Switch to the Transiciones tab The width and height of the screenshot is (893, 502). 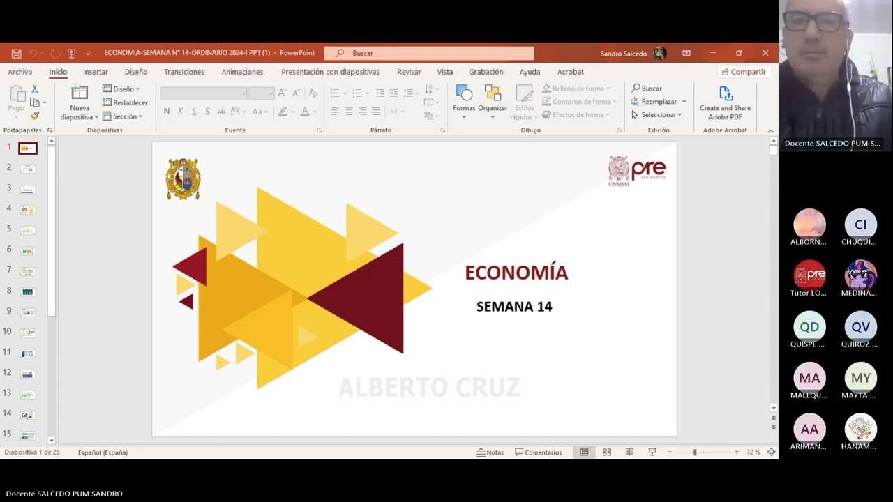(x=184, y=72)
